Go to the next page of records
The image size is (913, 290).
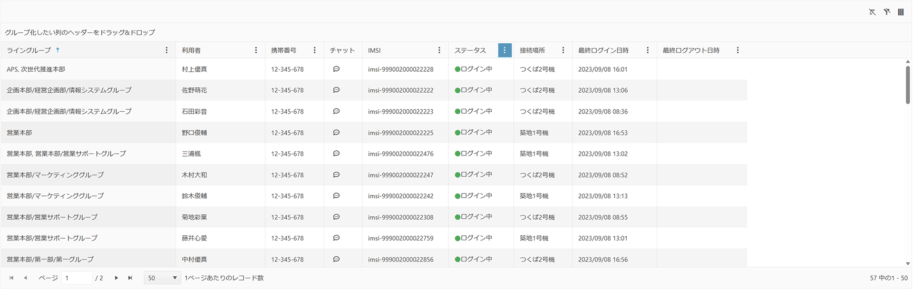tap(116, 278)
